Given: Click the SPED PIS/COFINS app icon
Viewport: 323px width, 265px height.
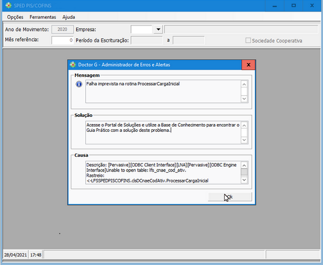Looking at the screenshot, I should [9, 5].
